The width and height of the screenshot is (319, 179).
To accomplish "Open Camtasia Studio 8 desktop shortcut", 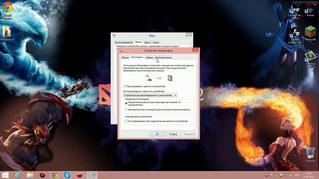I will (x=310, y=60).
